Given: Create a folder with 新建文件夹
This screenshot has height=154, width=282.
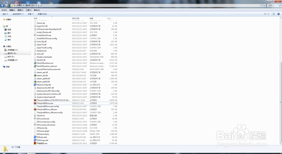Looking at the screenshot, I should pos(42,14).
